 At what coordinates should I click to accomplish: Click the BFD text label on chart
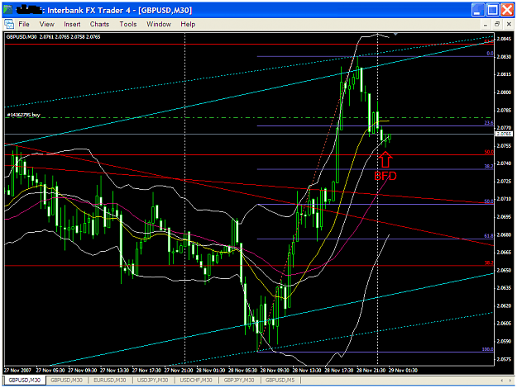[x=385, y=176]
